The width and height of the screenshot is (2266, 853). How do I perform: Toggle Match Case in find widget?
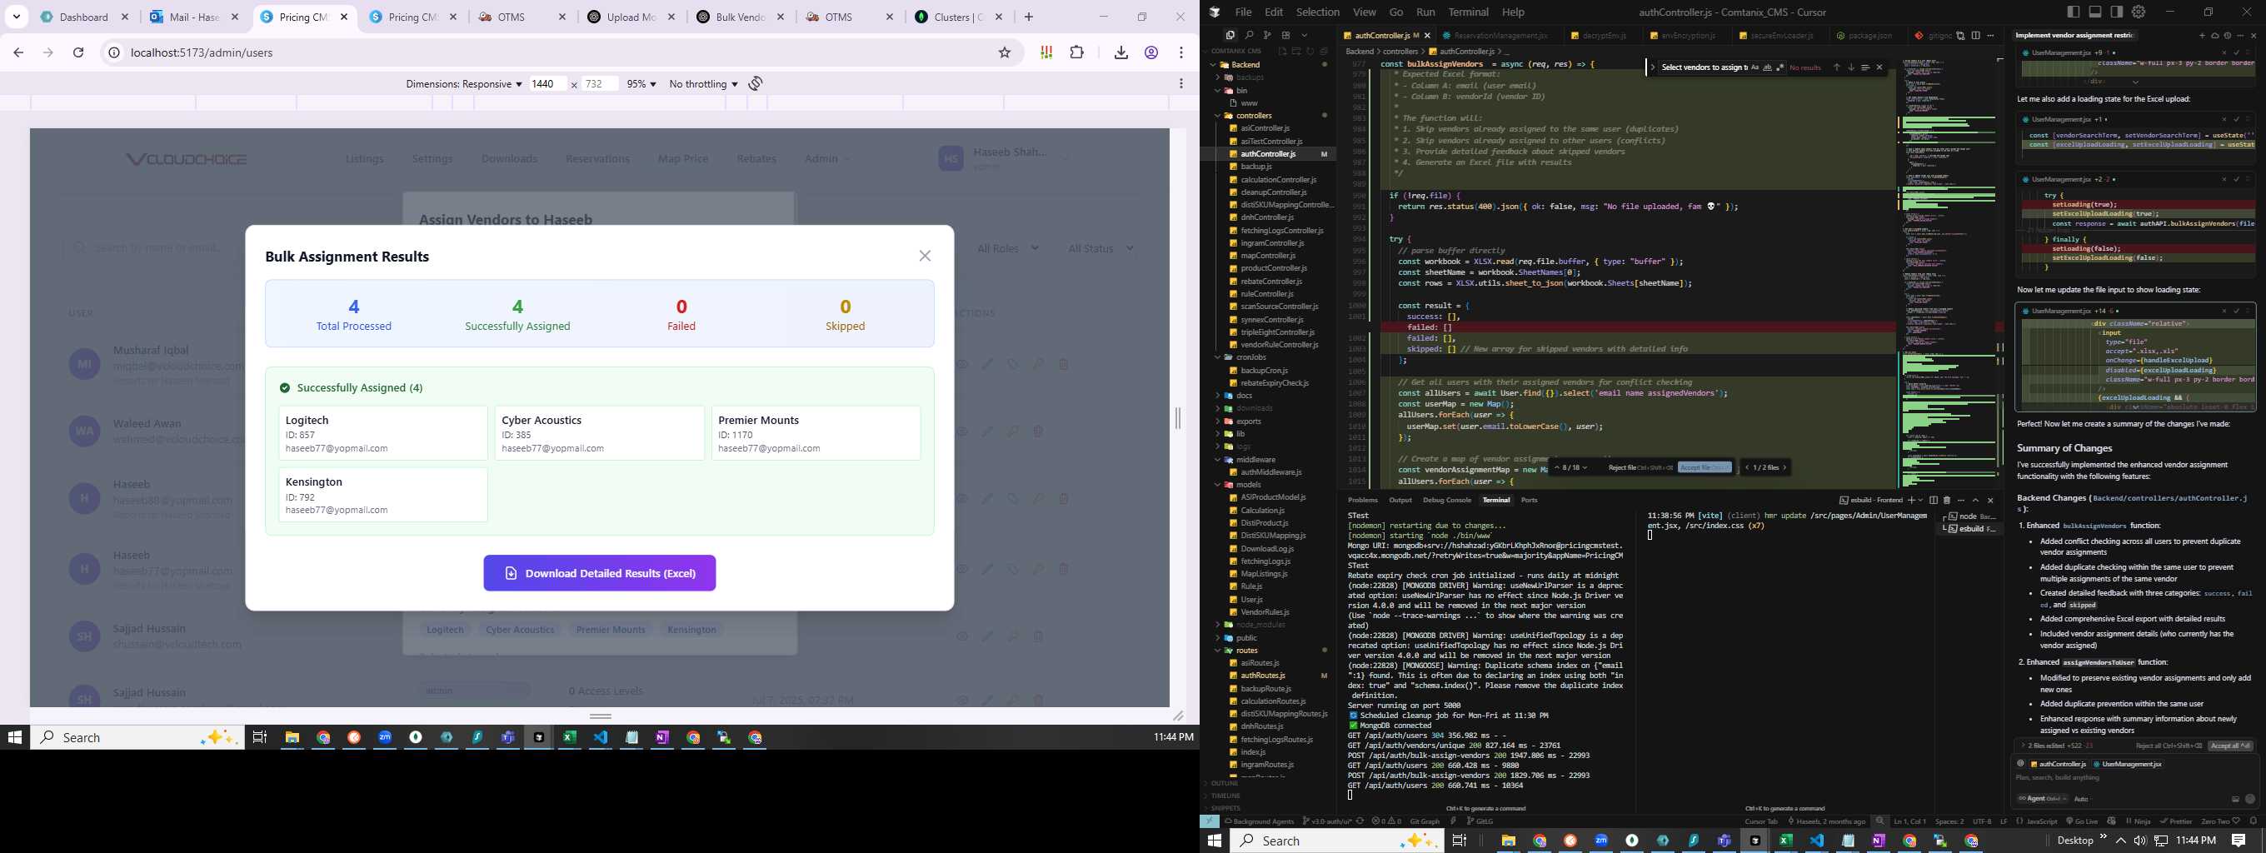(x=1755, y=67)
